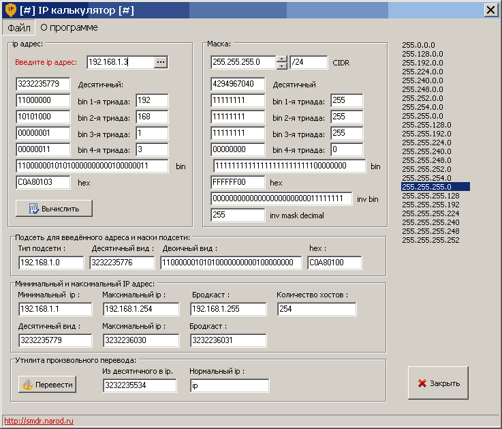
Task: Select mask 255.254.0.0 in list
Action: (x=422, y=107)
